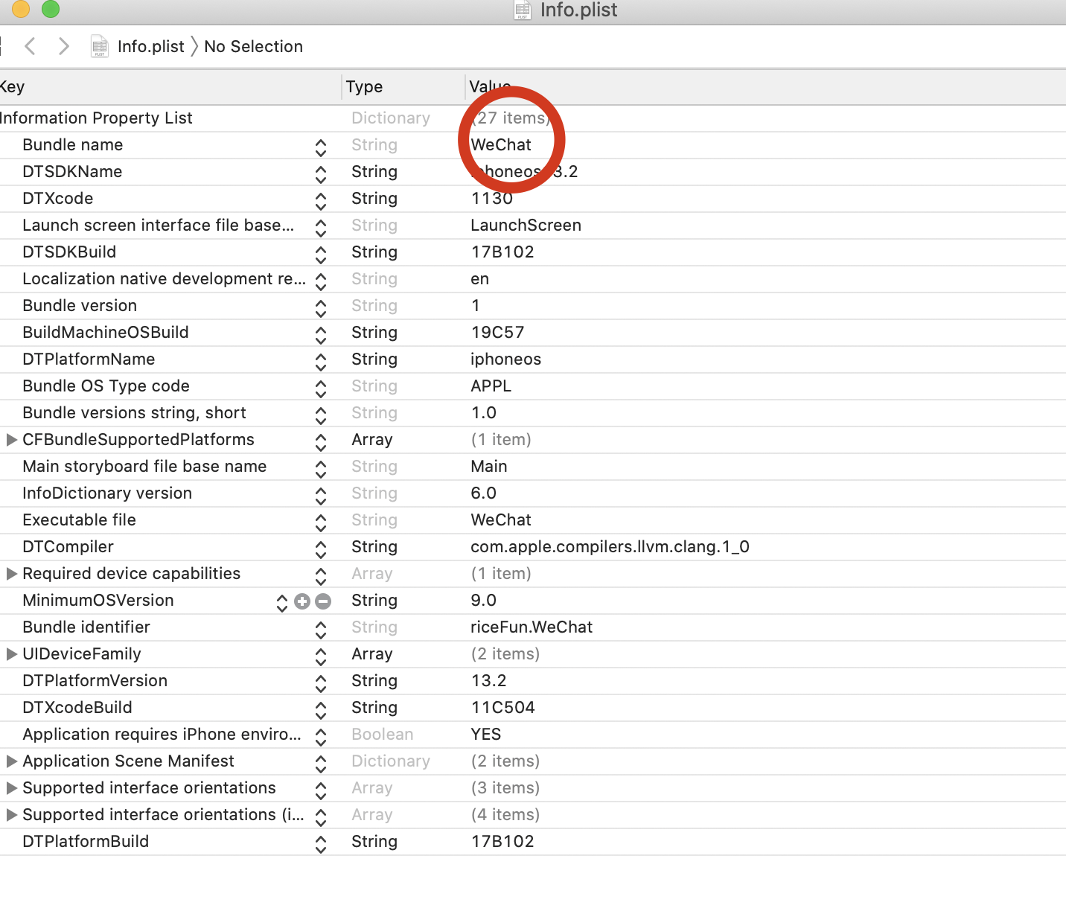This screenshot has width=1066, height=908.
Task: Click the Info.plist file icon in breadcrumb
Action: [x=100, y=47]
